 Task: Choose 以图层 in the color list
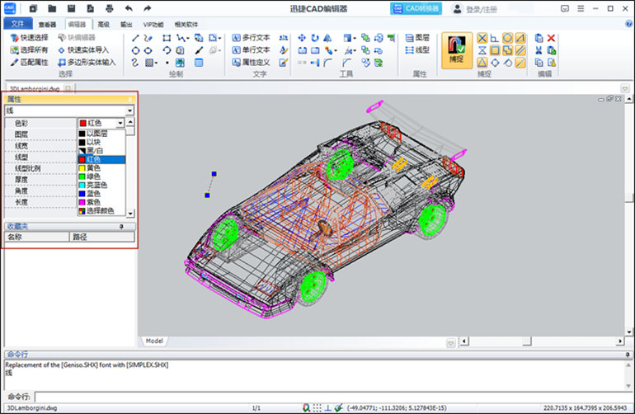(101, 134)
